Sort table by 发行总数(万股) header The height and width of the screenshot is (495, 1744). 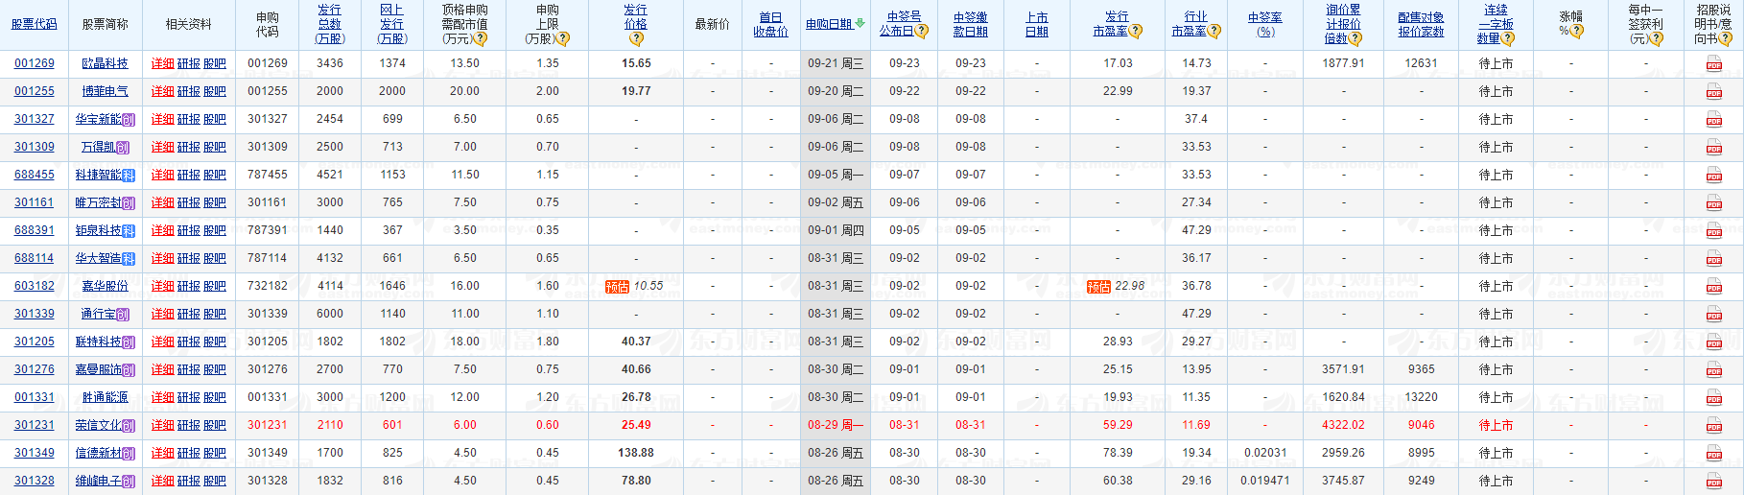click(330, 25)
